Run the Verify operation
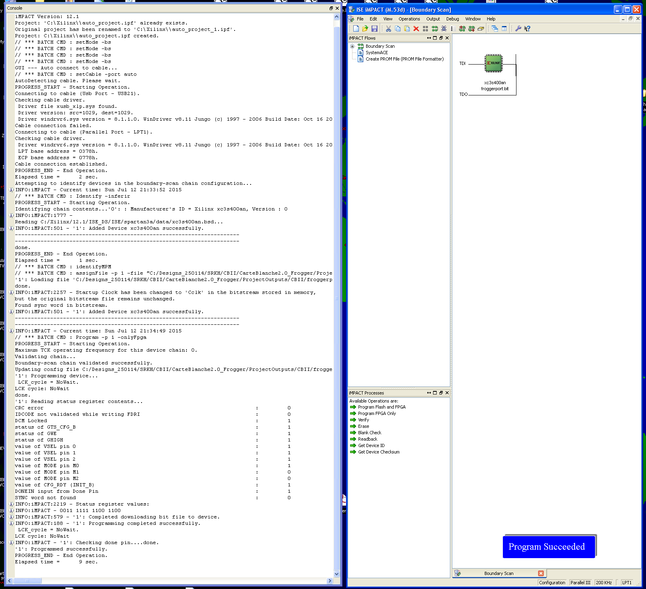Viewport: 646px width, 589px height. [x=363, y=420]
